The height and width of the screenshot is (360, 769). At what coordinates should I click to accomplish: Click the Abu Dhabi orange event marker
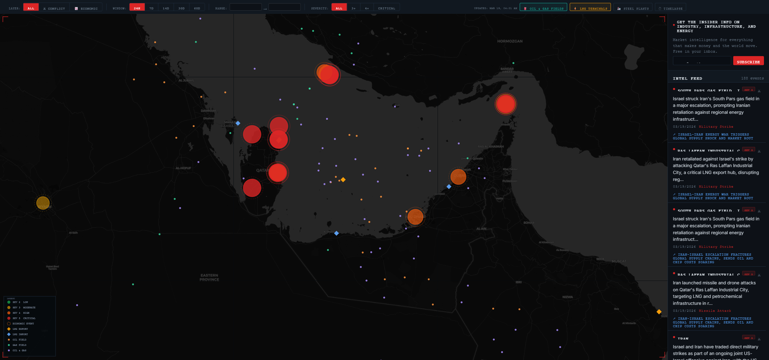pos(415,217)
